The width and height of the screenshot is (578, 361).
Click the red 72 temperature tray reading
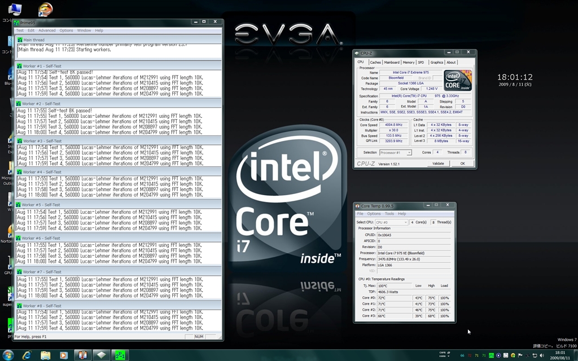[x=469, y=355]
